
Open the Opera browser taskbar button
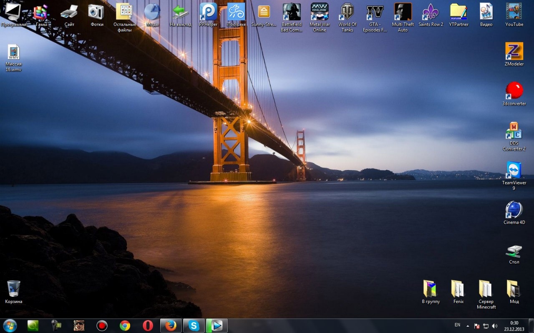[x=148, y=326]
